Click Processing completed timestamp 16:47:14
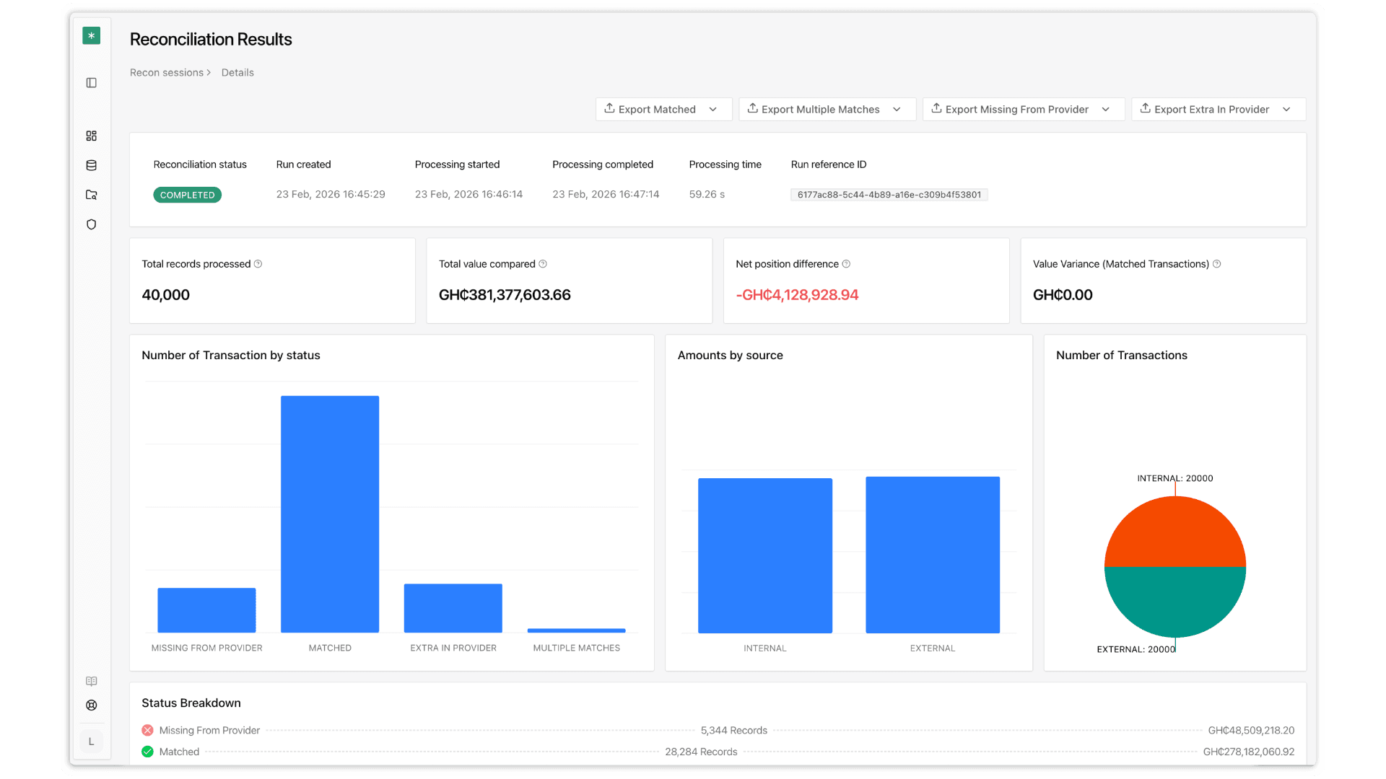1386x779 pixels. click(x=606, y=195)
